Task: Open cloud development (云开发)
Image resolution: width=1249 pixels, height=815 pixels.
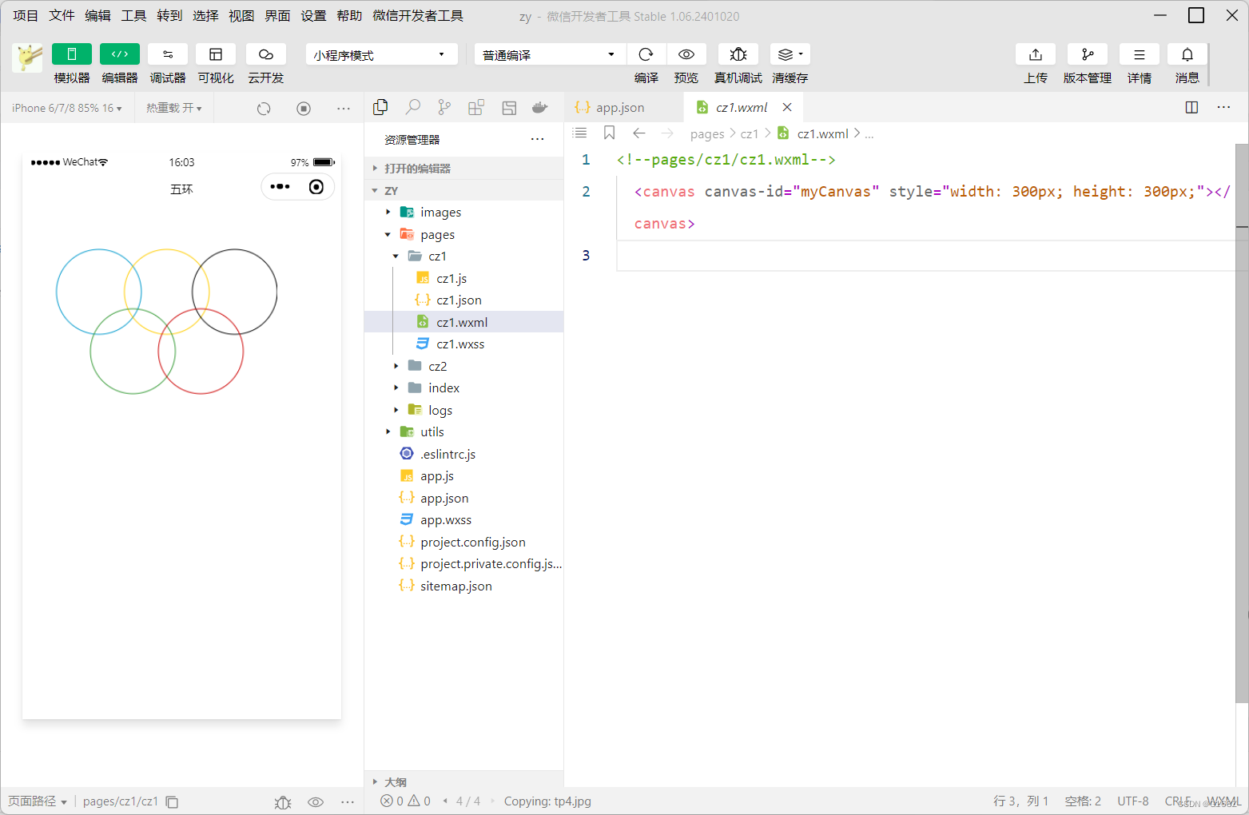Action: tap(266, 54)
